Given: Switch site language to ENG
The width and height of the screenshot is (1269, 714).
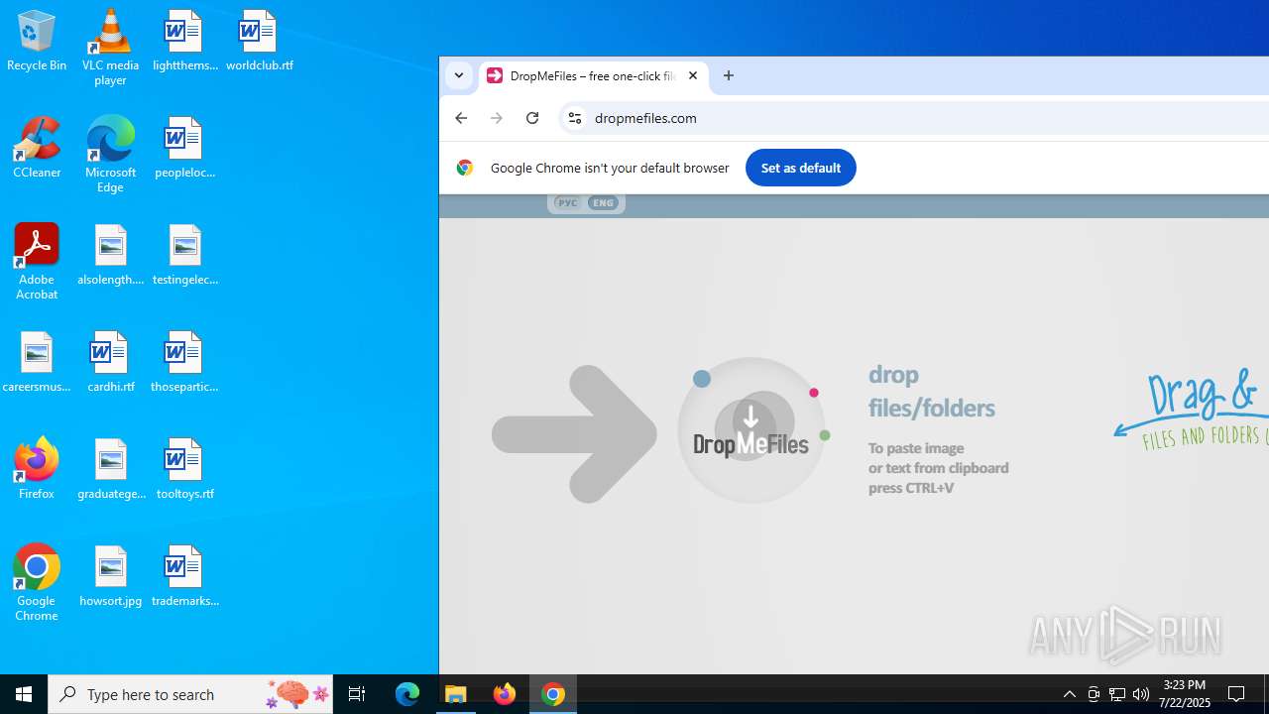Looking at the screenshot, I should tap(603, 203).
